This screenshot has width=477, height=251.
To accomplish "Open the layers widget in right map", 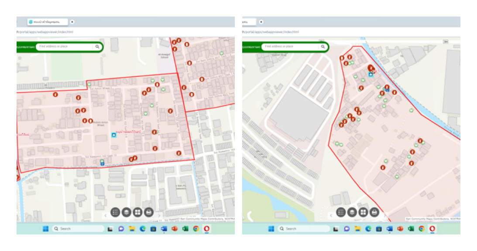I will click(352, 212).
